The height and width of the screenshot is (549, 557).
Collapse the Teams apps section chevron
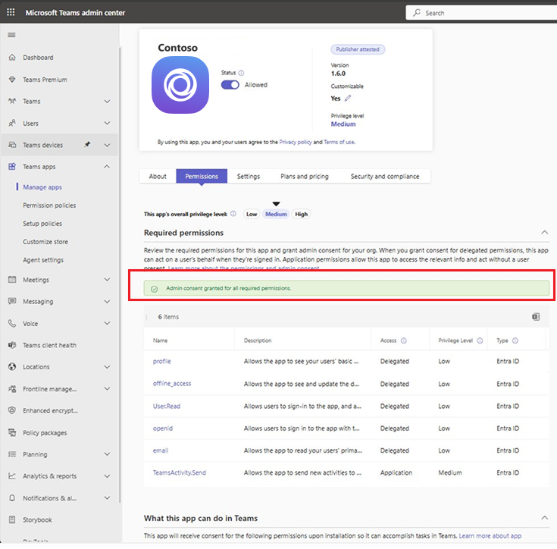click(107, 166)
